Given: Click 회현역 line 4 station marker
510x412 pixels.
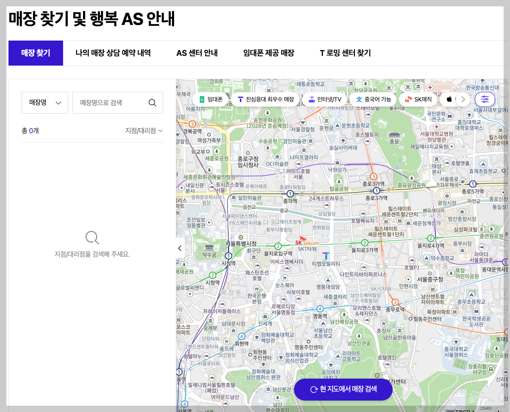Looking at the screenshot, I should tap(241, 336).
